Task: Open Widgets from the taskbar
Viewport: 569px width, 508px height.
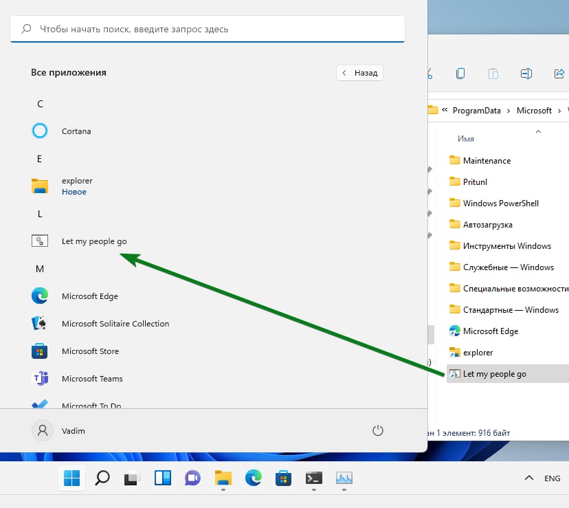Action: click(163, 478)
